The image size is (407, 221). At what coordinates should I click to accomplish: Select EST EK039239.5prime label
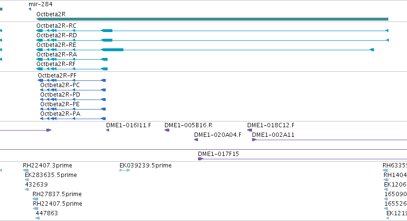tap(145, 166)
